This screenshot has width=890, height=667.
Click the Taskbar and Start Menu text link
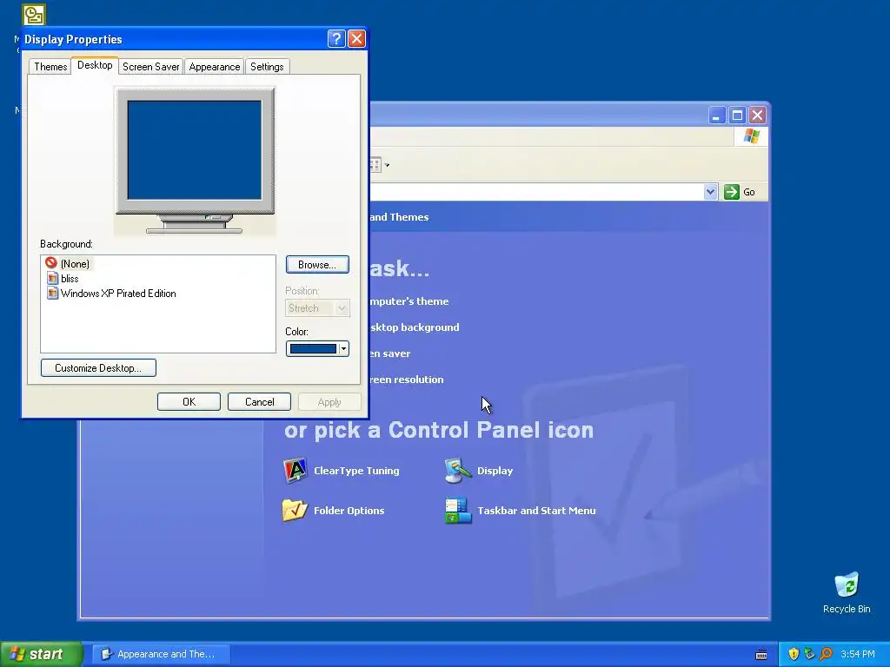tap(536, 511)
